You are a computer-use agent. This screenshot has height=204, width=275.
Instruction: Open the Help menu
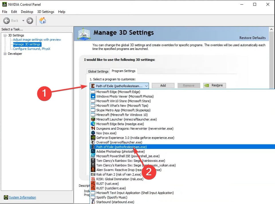(62, 11)
